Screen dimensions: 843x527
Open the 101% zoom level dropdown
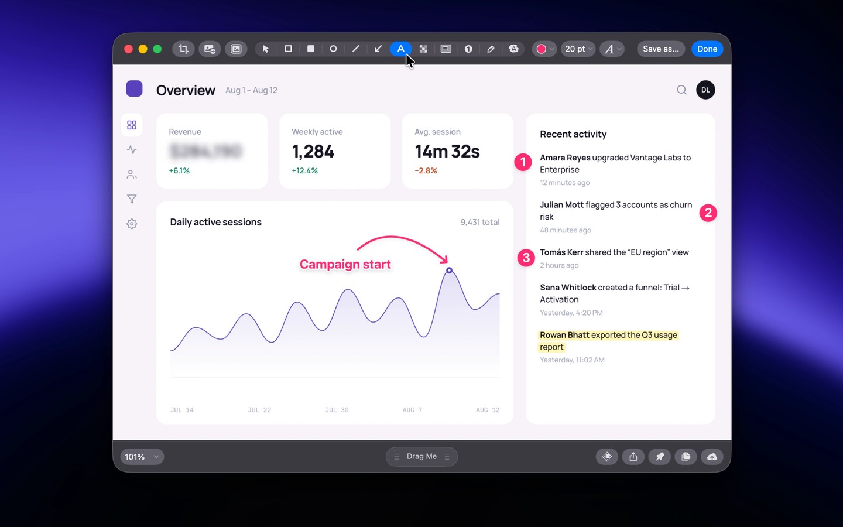coord(142,457)
